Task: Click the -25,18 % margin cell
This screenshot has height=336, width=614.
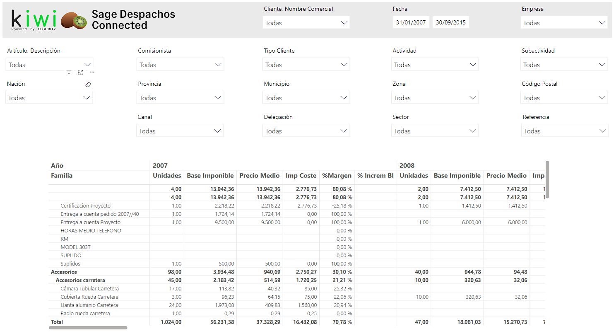Action: (342, 206)
